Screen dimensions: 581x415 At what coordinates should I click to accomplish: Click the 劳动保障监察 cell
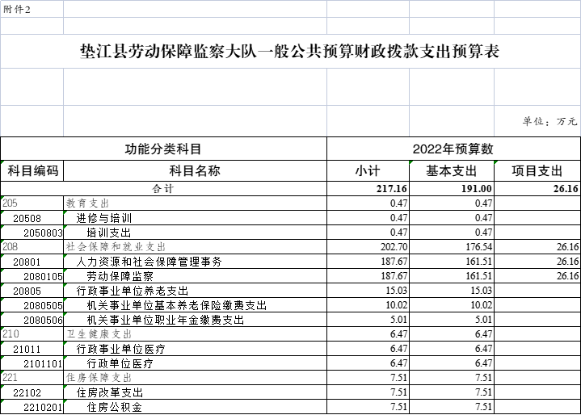(x=195, y=276)
